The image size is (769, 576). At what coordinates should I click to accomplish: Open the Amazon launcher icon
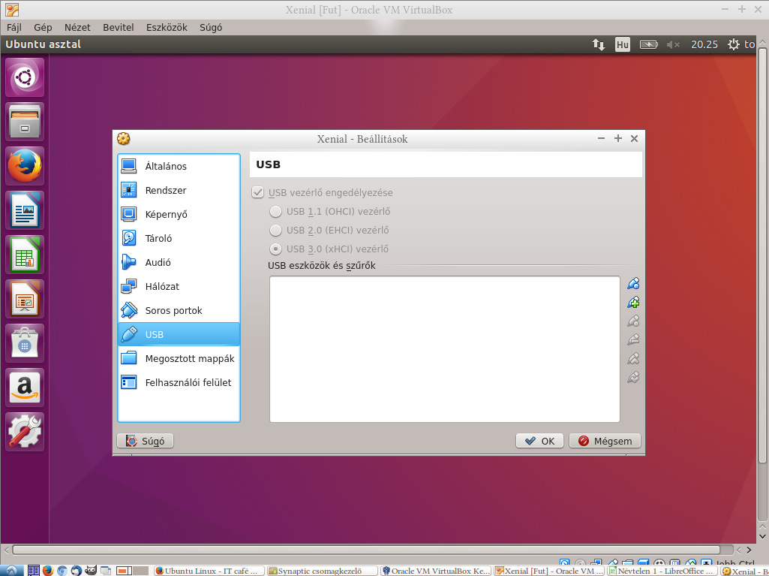click(x=25, y=388)
